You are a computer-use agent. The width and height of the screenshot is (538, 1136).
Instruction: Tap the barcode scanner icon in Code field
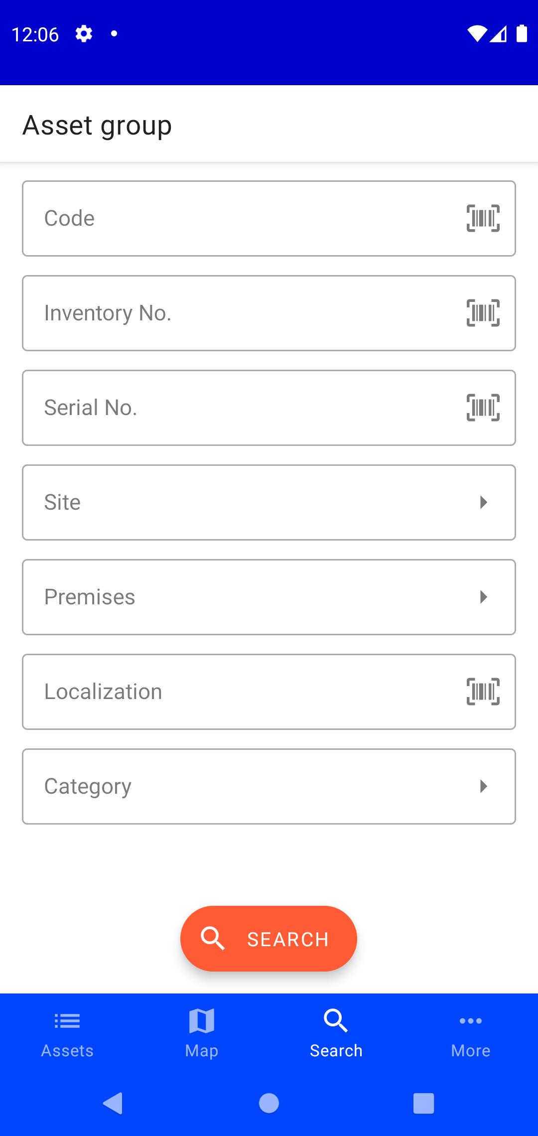coord(483,218)
